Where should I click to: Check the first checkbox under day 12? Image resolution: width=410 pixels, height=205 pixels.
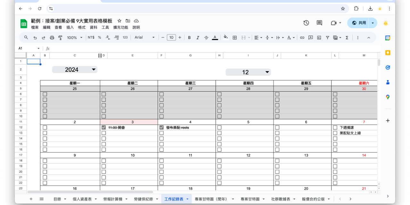point(219,161)
